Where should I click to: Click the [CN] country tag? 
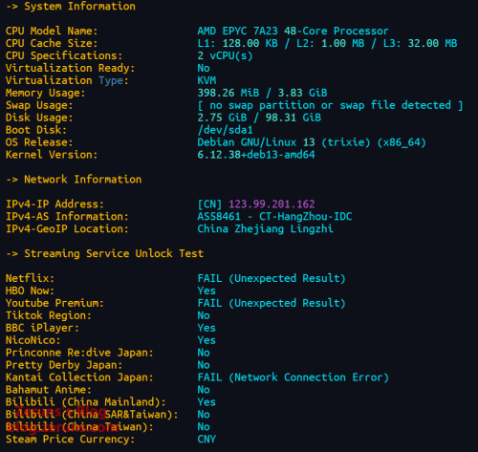(209, 204)
